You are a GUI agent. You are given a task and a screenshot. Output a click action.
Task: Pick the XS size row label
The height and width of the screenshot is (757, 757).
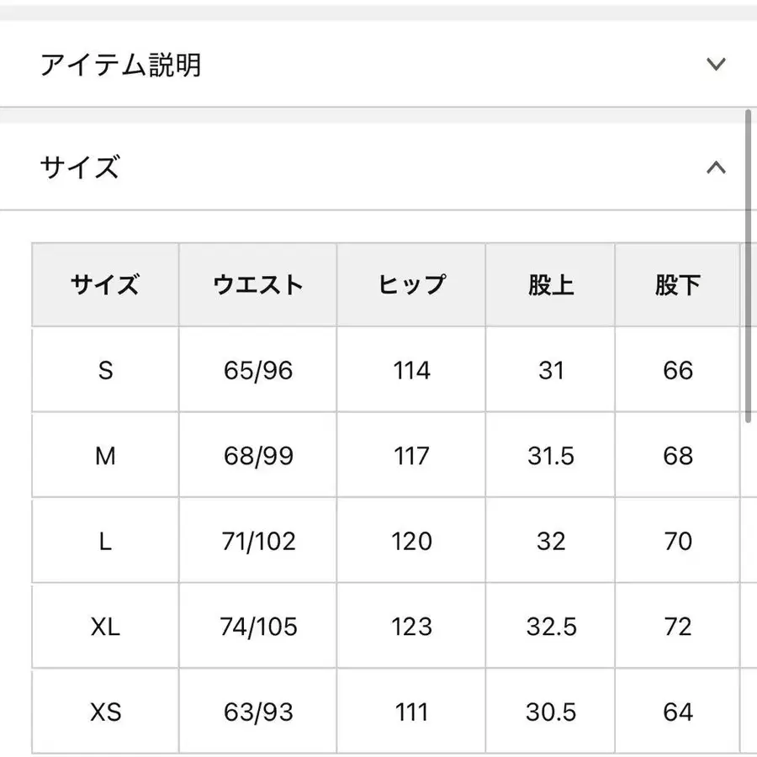[x=105, y=712]
